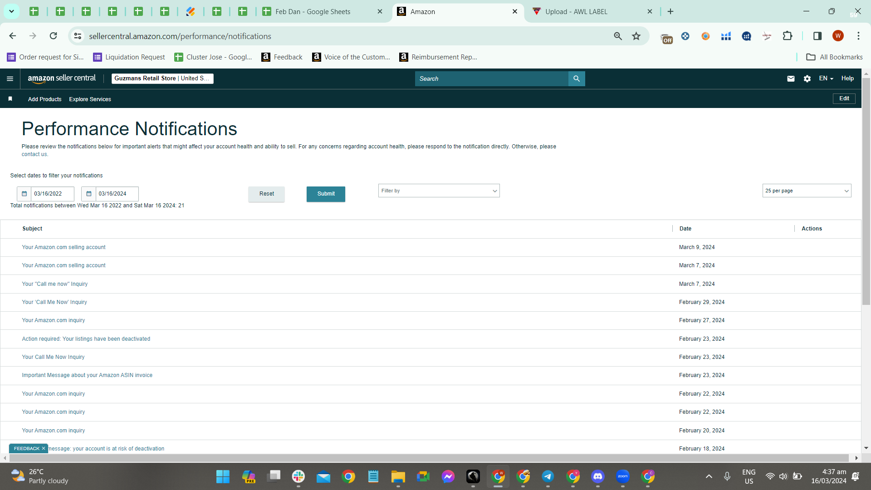Open Slack from the taskbar

click(x=298, y=476)
